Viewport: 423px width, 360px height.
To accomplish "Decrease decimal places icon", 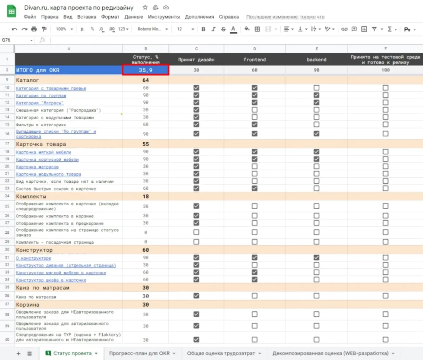I will pos(102,29).
